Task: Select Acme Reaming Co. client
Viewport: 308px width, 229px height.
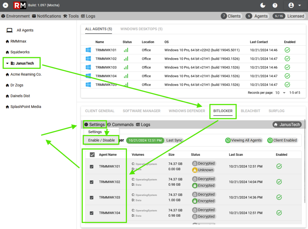Action: coord(26,74)
